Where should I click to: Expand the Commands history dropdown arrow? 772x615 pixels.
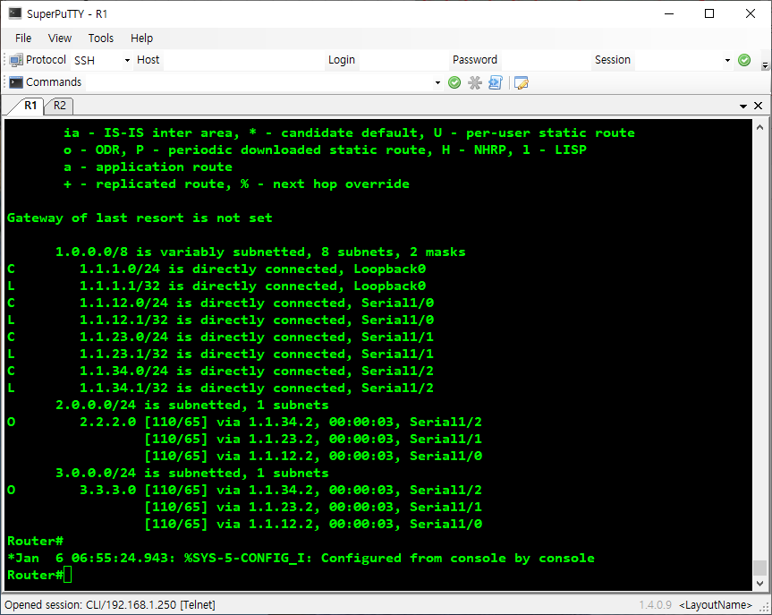(x=437, y=82)
